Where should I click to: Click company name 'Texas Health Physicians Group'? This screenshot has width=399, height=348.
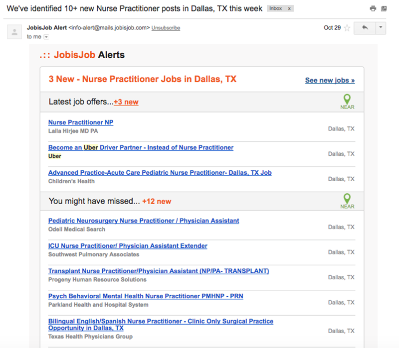[90, 337]
